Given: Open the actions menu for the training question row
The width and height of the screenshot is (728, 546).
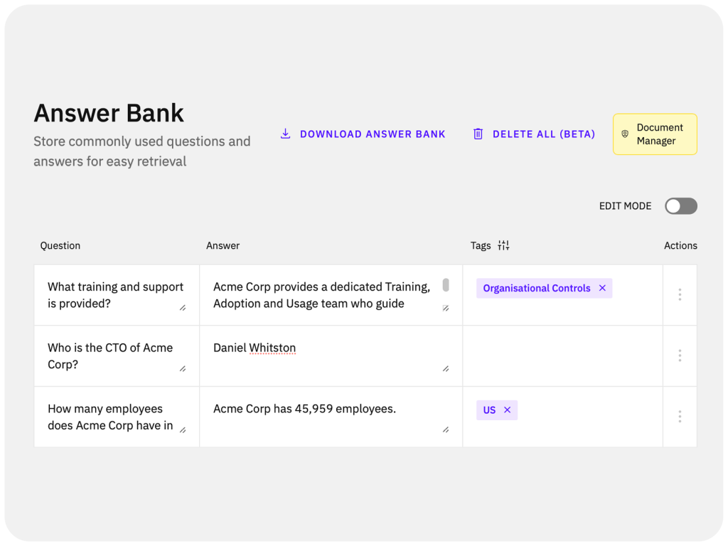Looking at the screenshot, I should pyautogui.click(x=680, y=294).
